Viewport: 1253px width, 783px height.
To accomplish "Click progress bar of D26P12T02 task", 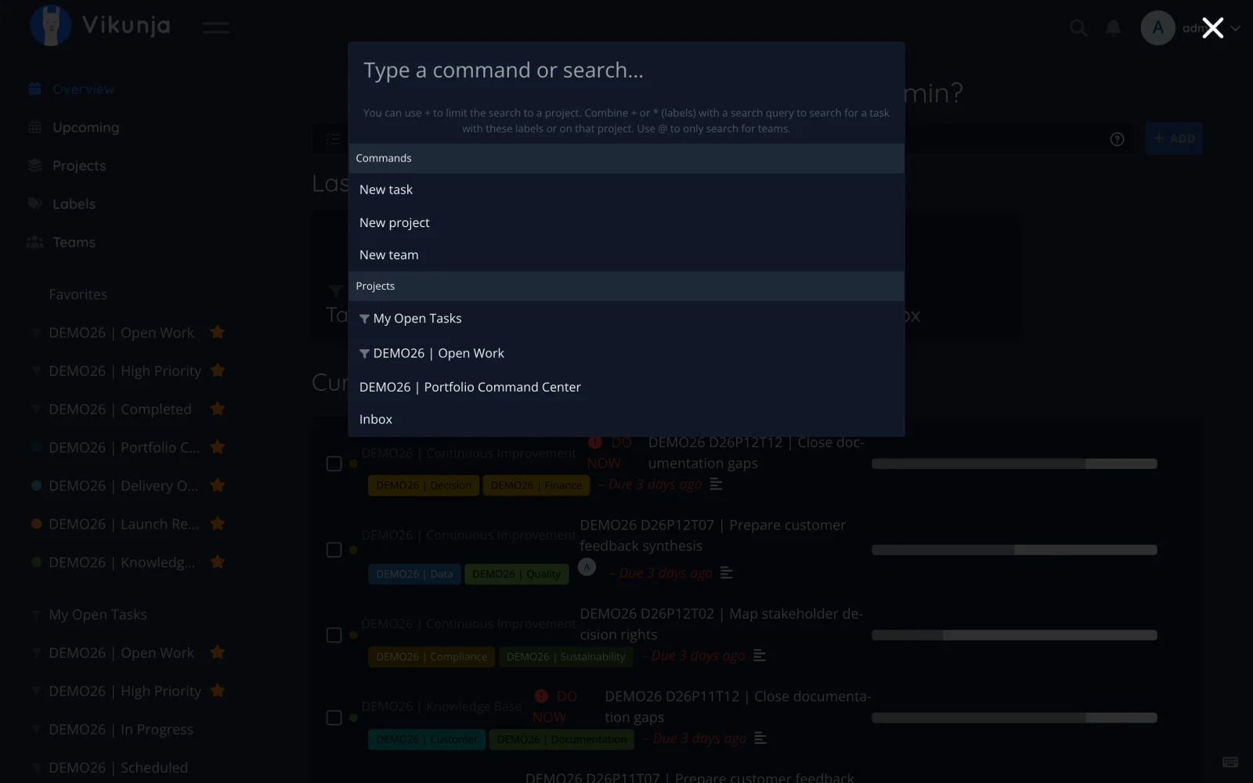I will [1014, 635].
